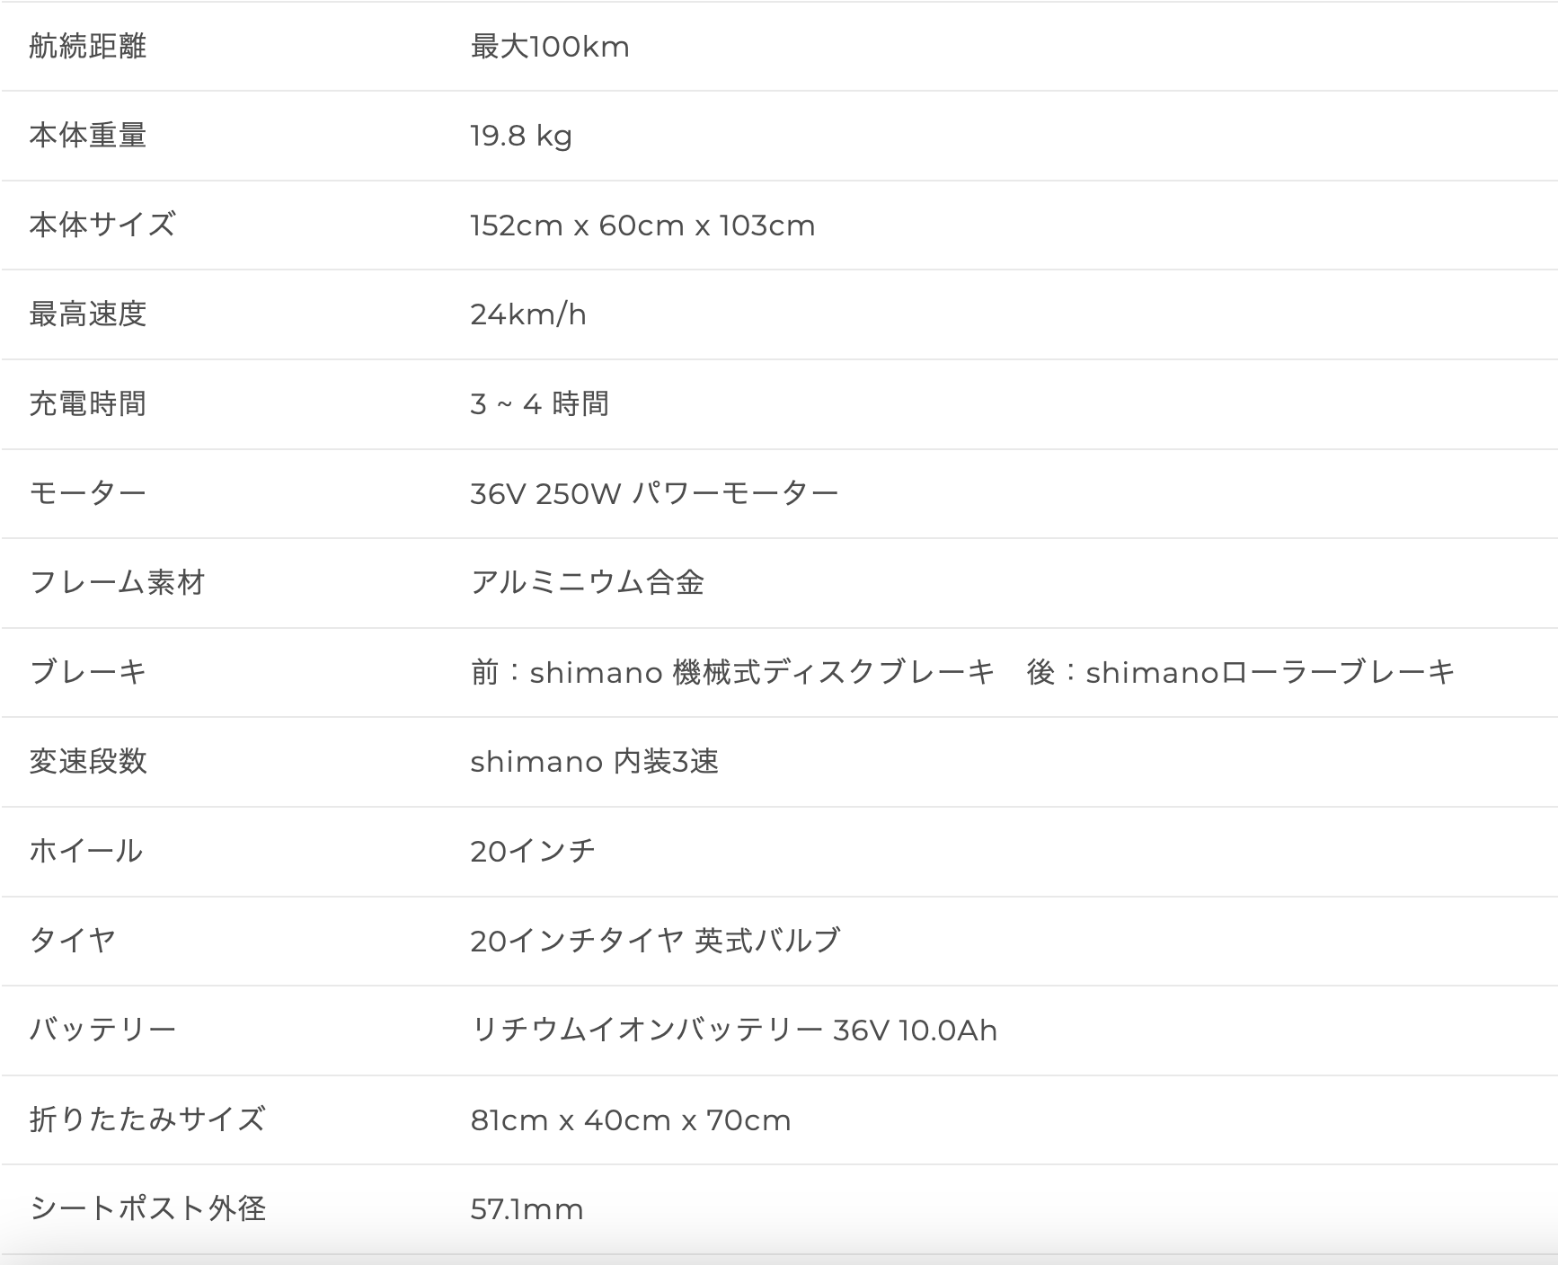The width and height of the screenshot is (1558, 1265).
Task: Select the アルミニウム合金 value
Action: [587, 583]
